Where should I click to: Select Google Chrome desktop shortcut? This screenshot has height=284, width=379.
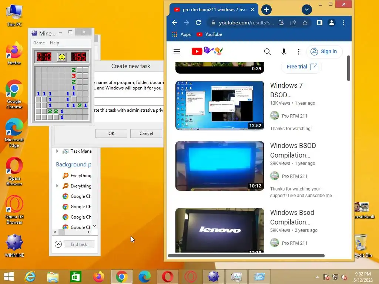(x=14, y=94)
